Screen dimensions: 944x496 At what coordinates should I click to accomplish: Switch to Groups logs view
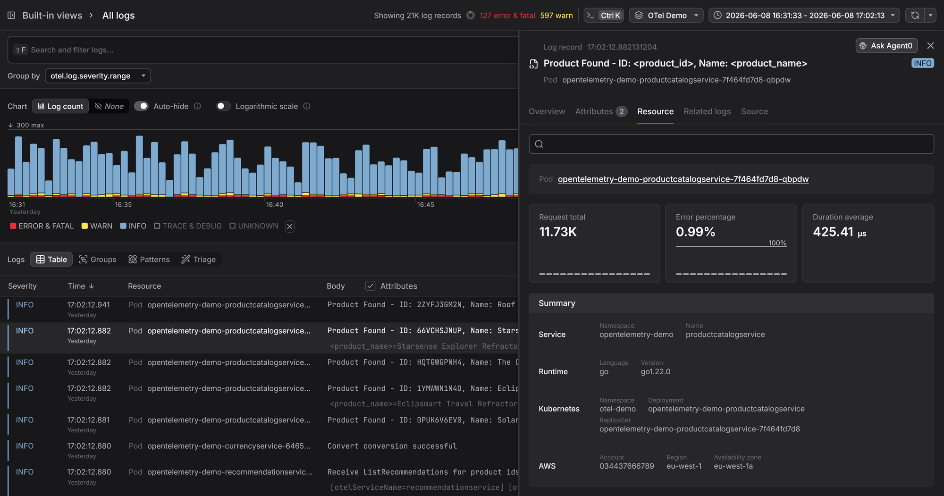pyautogui.click(x=97, y=259)
